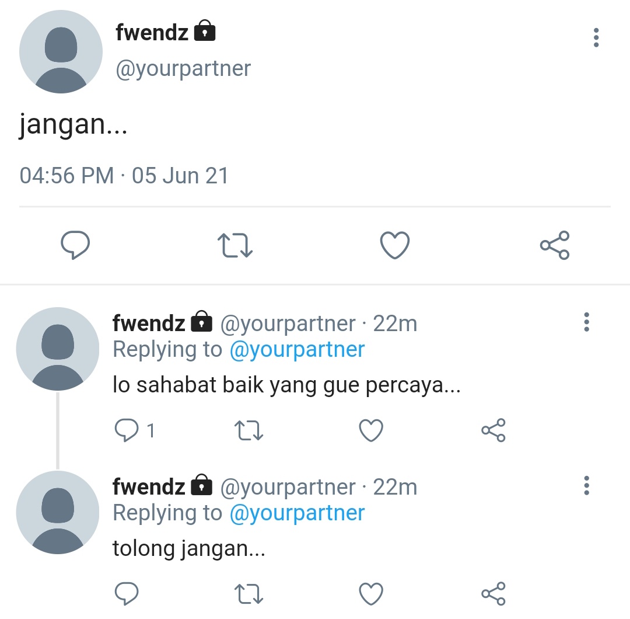Image resolution: width=630 pixels, height=619 pixels.
Task: Reply to the "tolong jangan..." tweet
Action: click(x=127, y=594)
